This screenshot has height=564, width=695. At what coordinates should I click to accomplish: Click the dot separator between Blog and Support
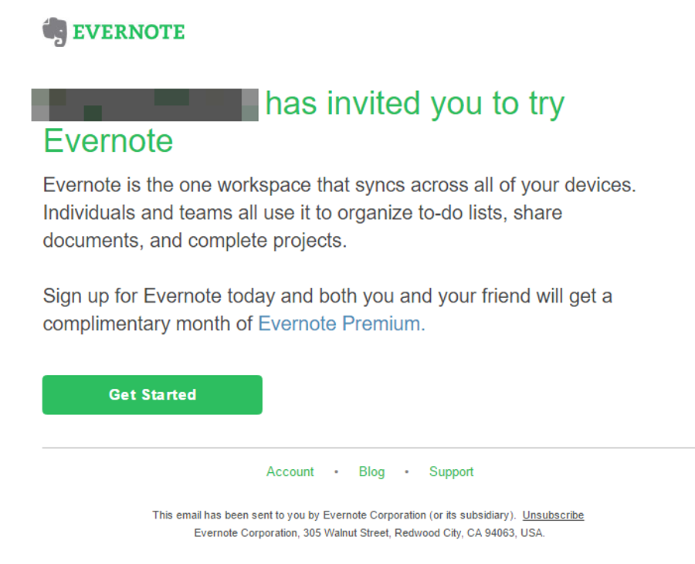406,472
